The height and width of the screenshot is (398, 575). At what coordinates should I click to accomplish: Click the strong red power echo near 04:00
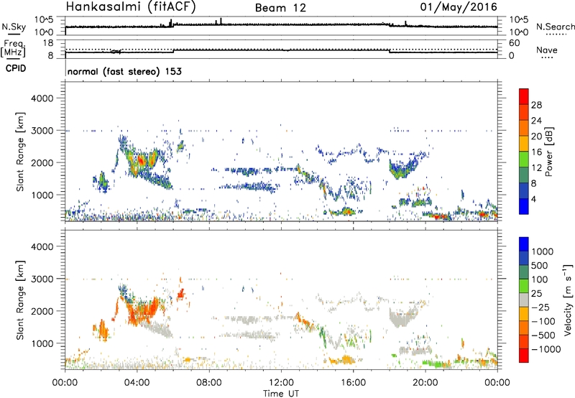(141, 160)
